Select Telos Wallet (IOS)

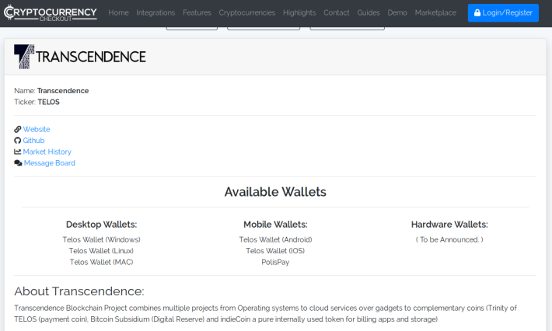[275, 251]
